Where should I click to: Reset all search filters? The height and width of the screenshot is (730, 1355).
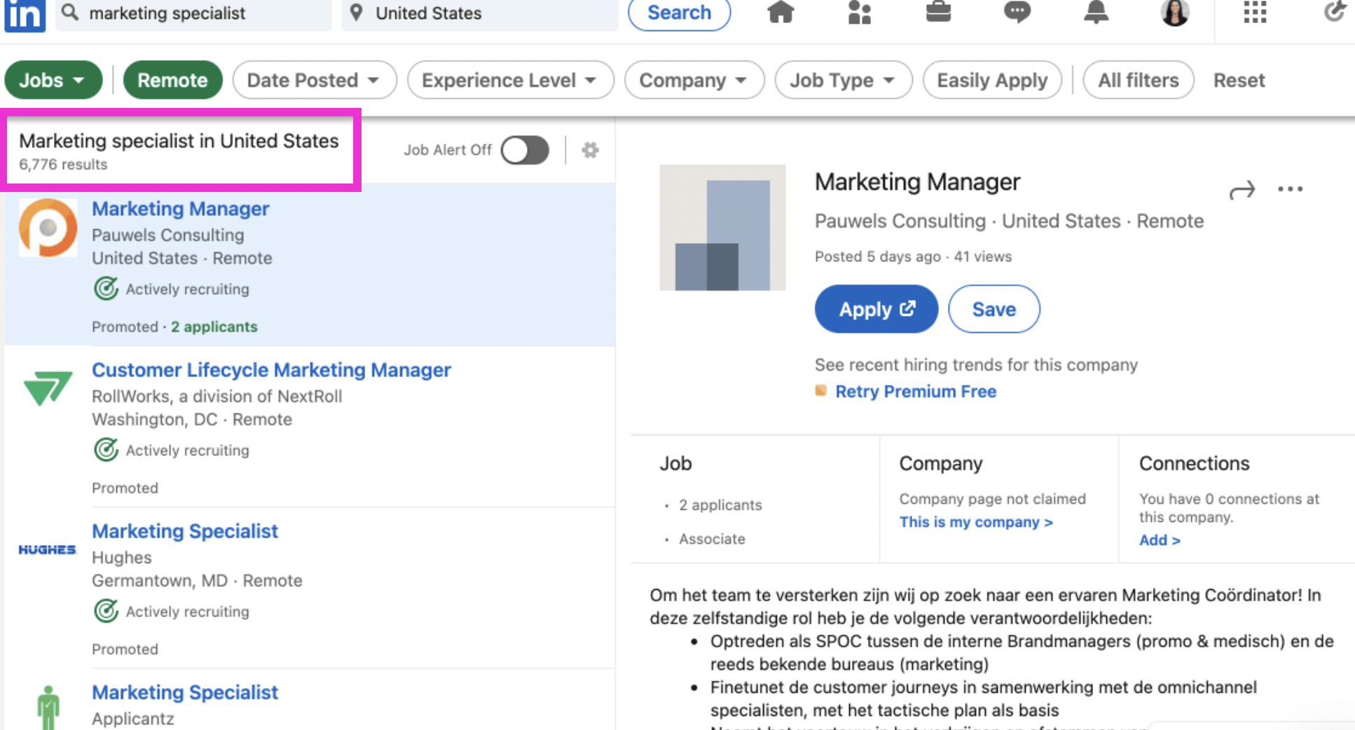point(1239,80)
